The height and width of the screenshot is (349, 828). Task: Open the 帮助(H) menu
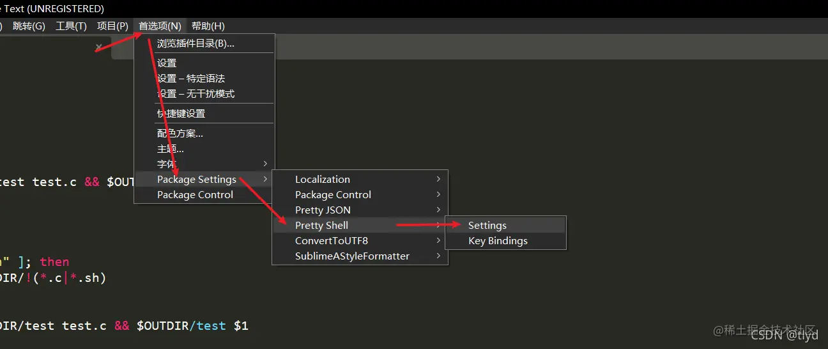(208, 26)
